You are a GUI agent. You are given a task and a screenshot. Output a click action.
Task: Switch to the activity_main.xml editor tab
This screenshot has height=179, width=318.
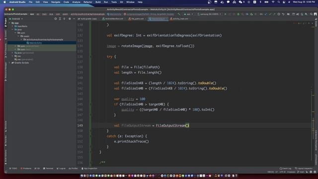(180, 19)
